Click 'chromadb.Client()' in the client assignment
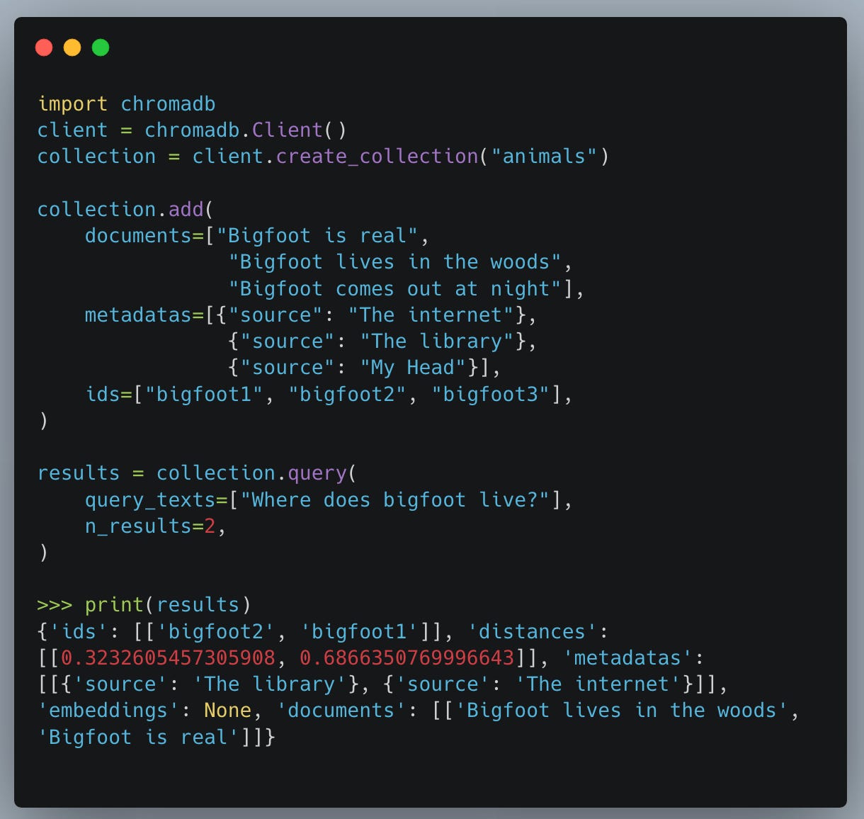This screenshot has height=819, width=864. 246,130
